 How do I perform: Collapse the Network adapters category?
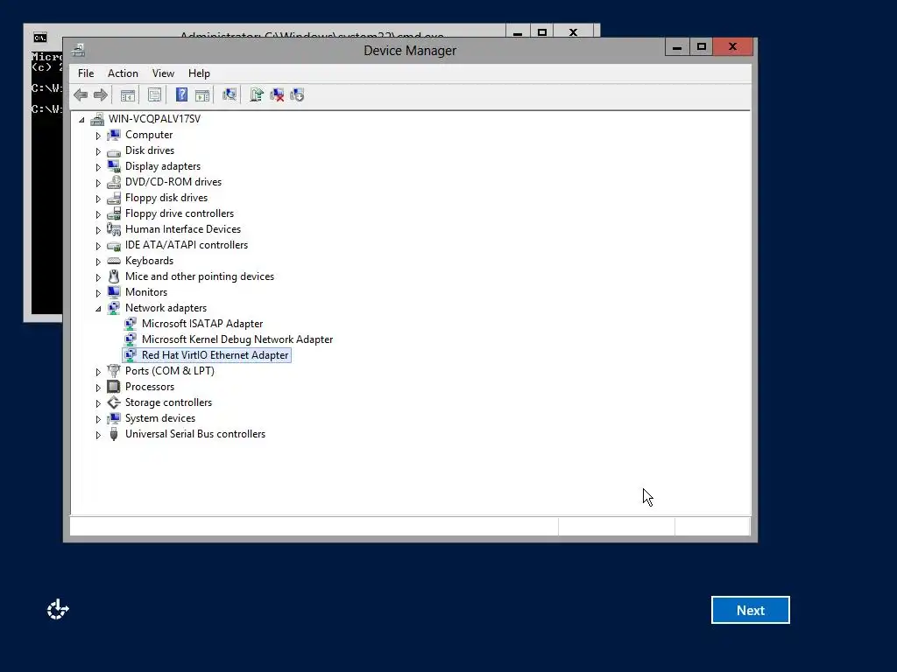(x=98, y=309)
